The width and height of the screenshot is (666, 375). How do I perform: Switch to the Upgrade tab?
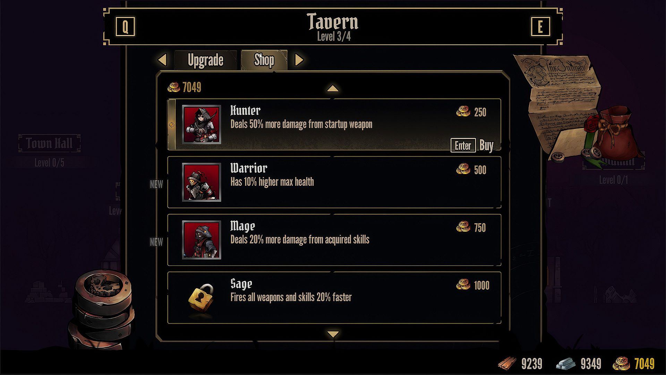click(205, 60)
